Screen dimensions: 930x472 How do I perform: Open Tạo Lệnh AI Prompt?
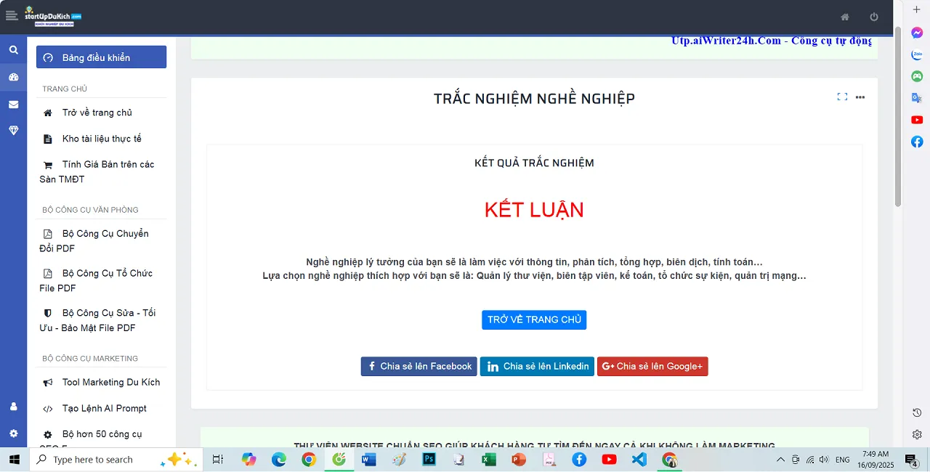pos(101,408)
